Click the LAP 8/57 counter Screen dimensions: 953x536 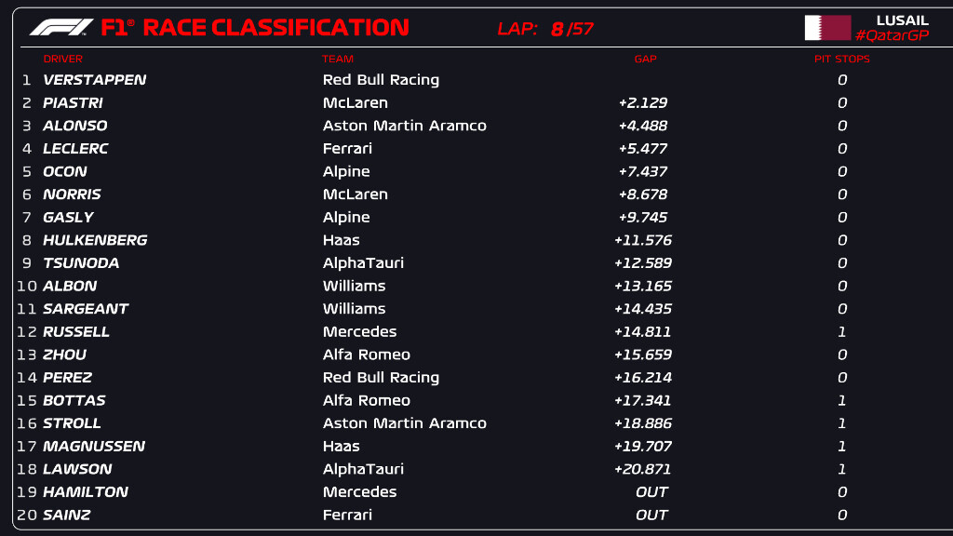pos(545,29)
